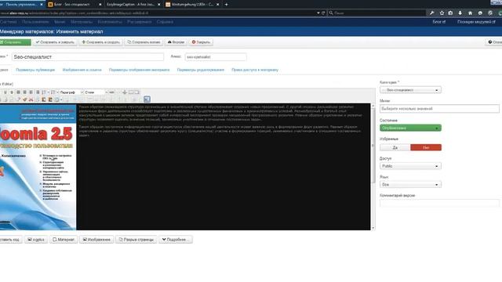Click the Алиас field seo-spetsialist
Image resolution: width=502 pixels, height=282 pixels.
pos(216,57)
